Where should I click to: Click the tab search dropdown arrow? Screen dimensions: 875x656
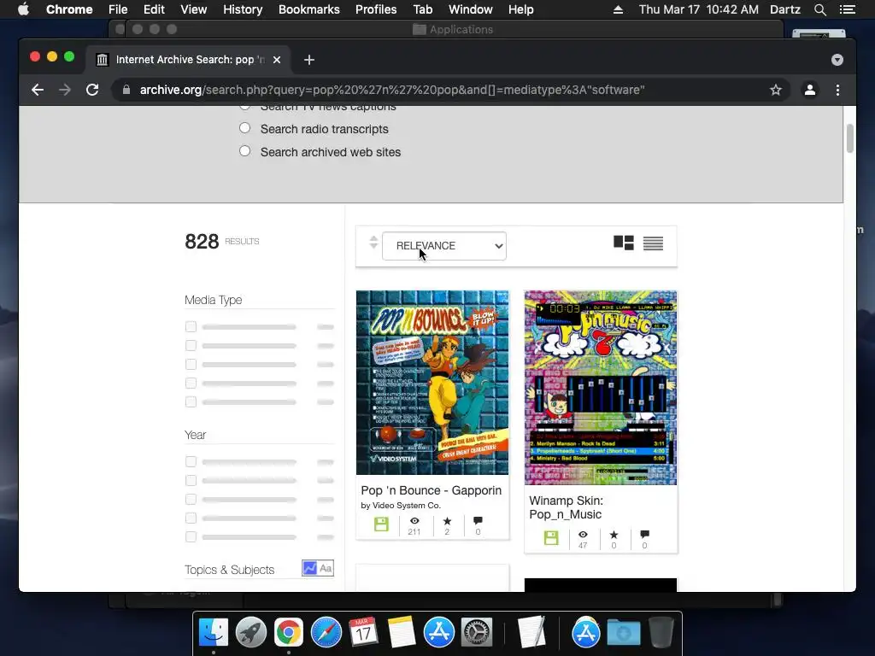click(837, 60)
